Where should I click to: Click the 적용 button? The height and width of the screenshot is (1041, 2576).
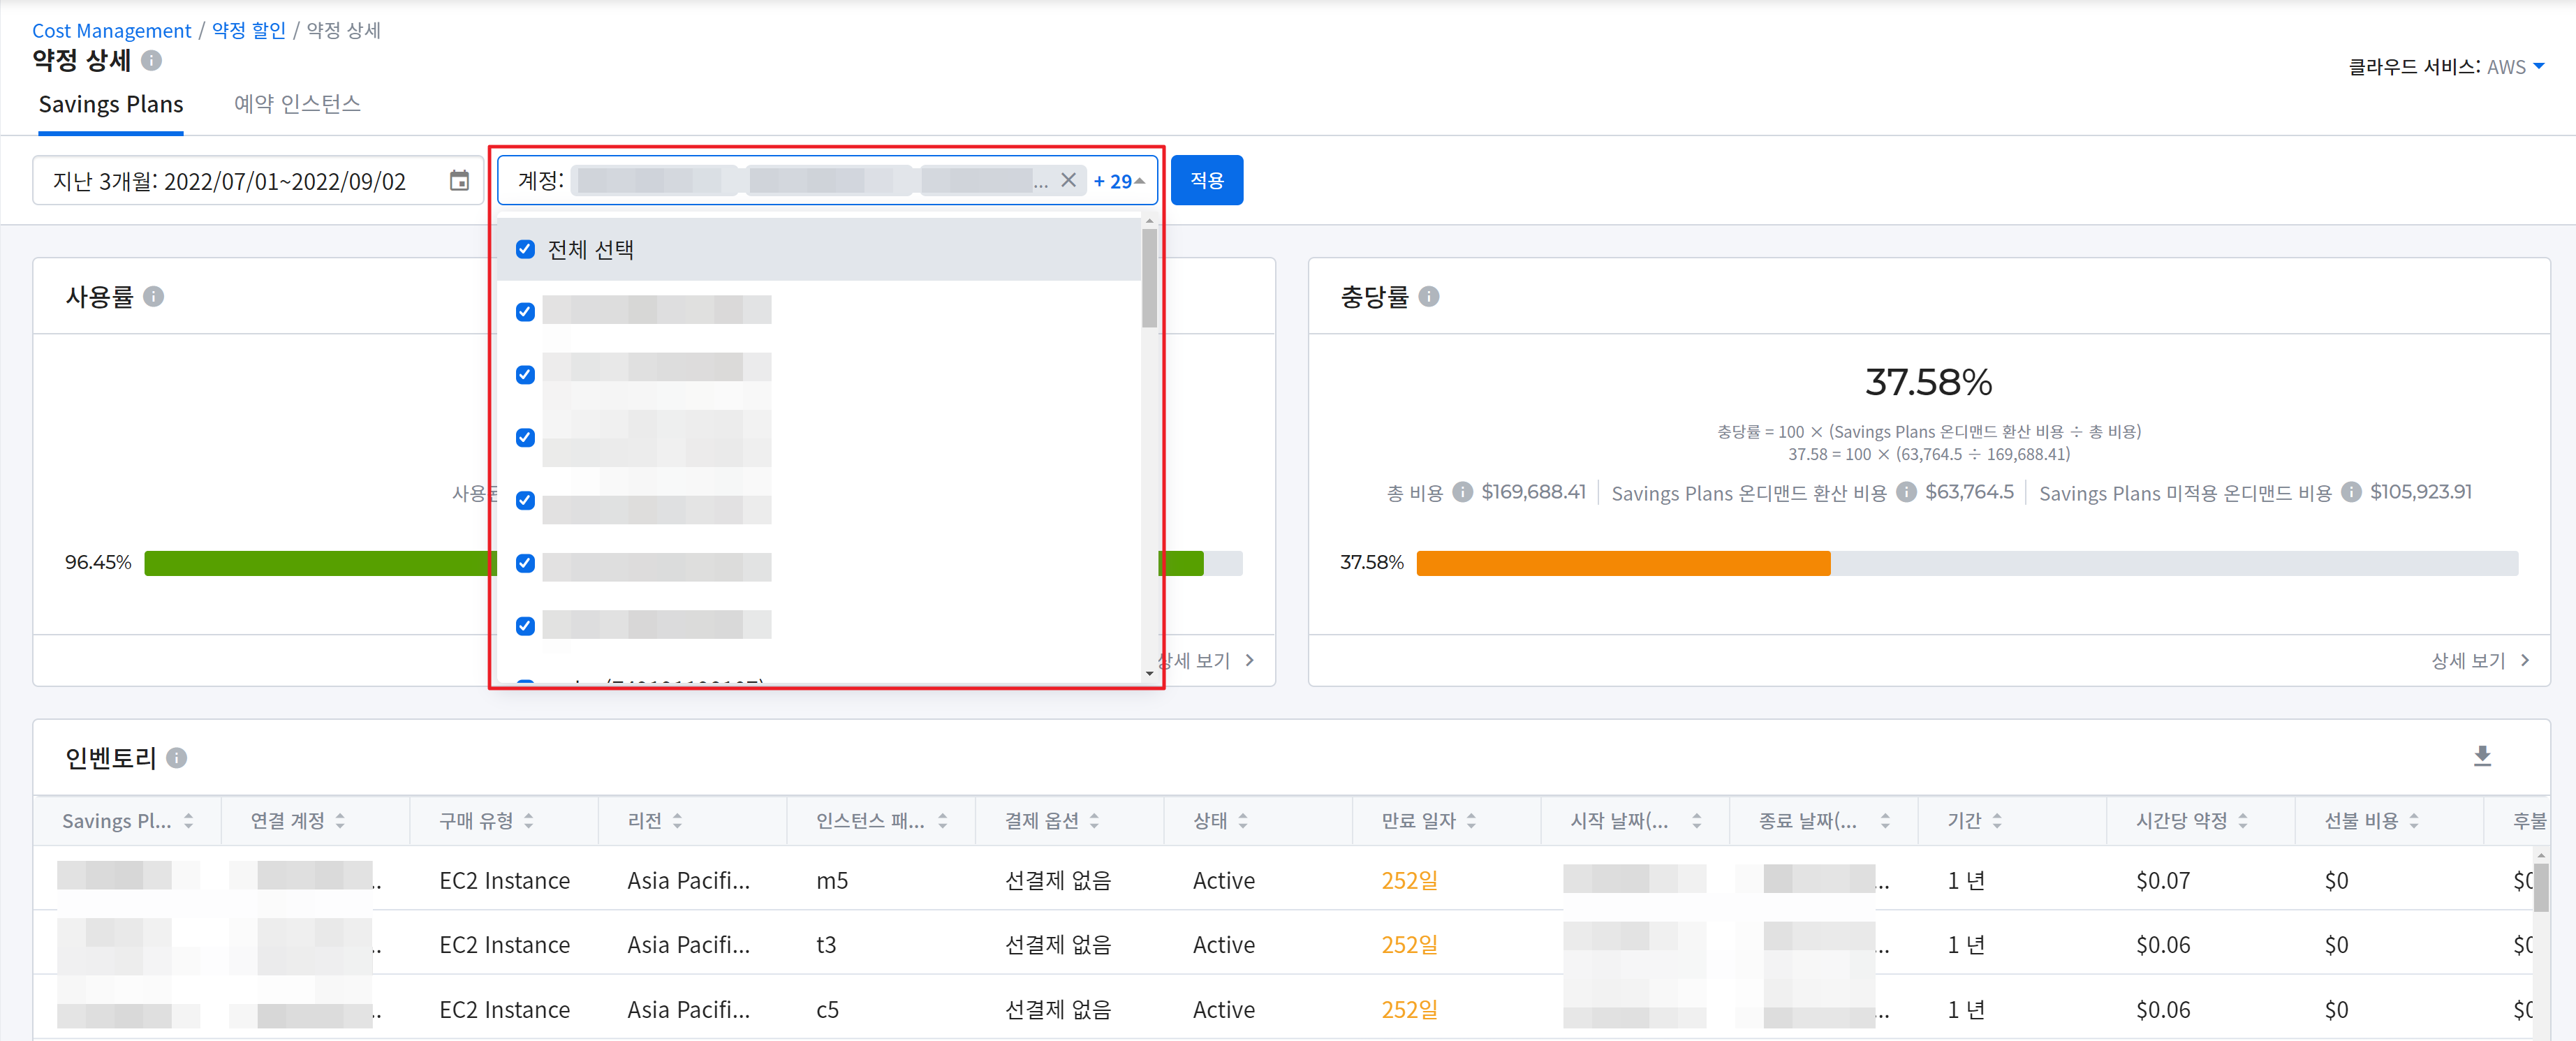tap(1206, 180)
